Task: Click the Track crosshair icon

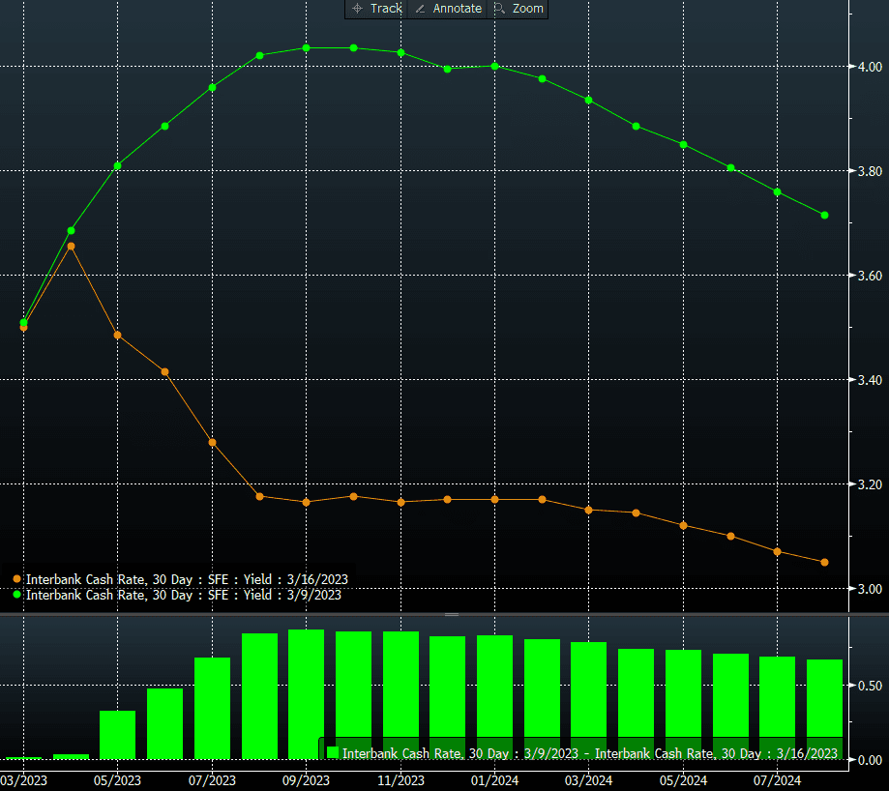Action: point(357,9)
